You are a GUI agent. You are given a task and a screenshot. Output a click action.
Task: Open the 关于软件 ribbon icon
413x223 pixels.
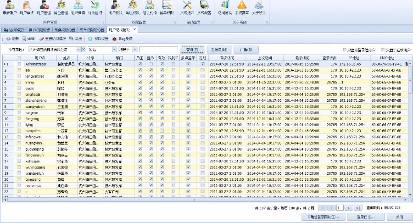tap(259, 8)
